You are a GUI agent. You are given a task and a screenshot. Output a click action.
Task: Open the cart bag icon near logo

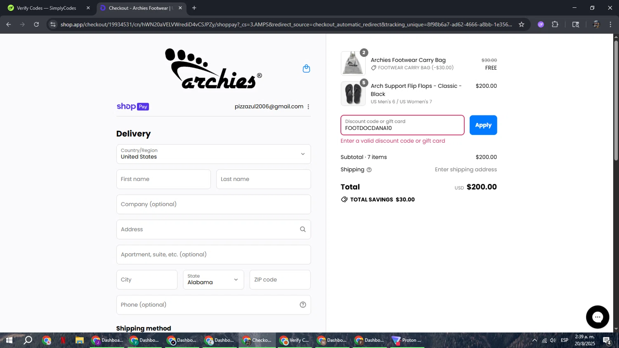click(x=306, y=68)
